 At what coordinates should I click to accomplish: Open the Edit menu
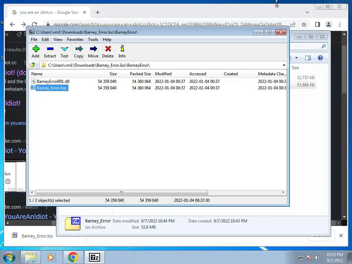pyautogui.click(x=45, y=40)
